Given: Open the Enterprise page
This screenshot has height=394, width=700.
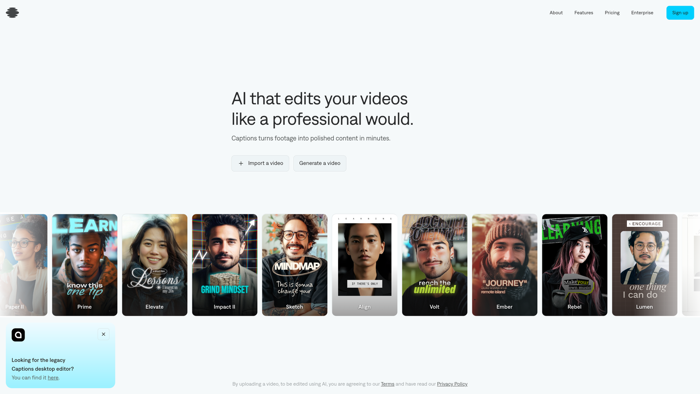Looking at the screenshot, I should [642, 13].
